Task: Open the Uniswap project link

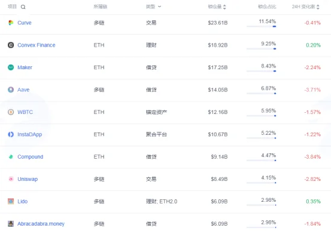Action: 28,179
